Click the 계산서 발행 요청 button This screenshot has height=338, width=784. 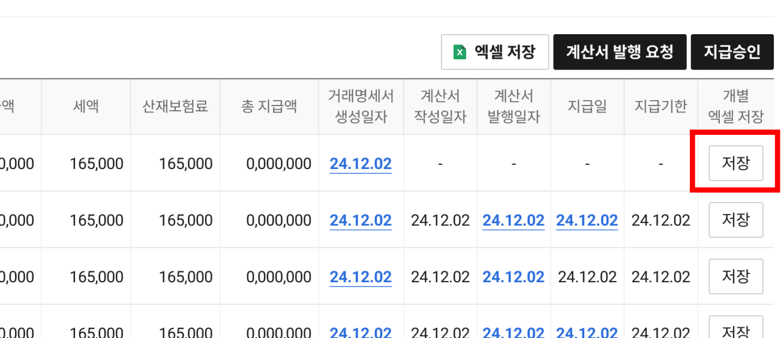point(620,52)
